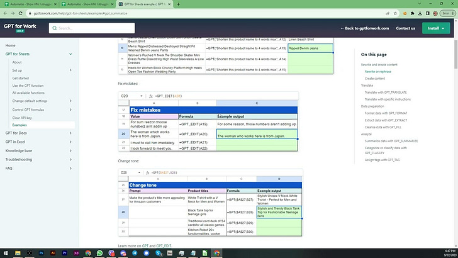Open Telegram from the taskbar
The image size is (458, 258).
pos(135,253)
